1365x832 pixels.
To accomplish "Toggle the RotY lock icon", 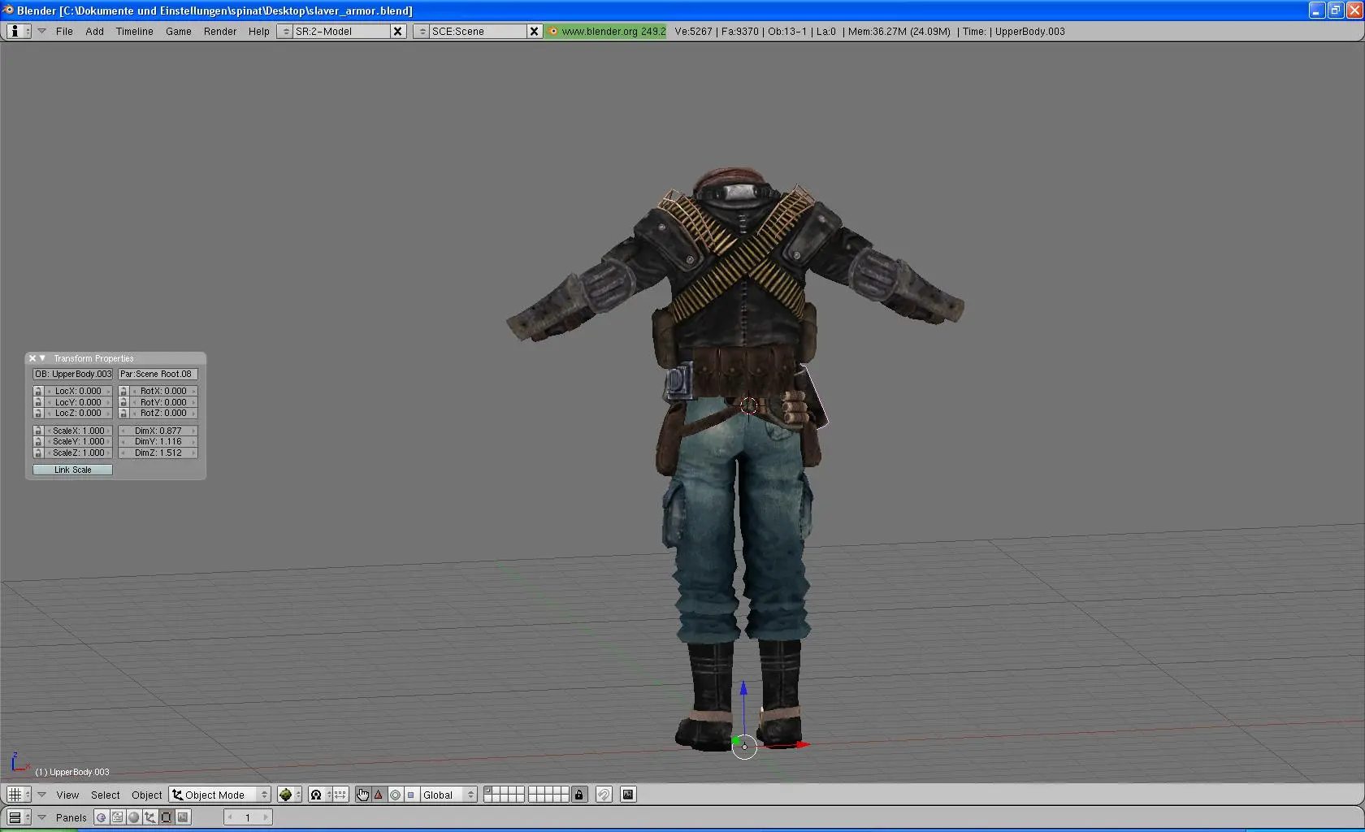I will tap(123, 402).
